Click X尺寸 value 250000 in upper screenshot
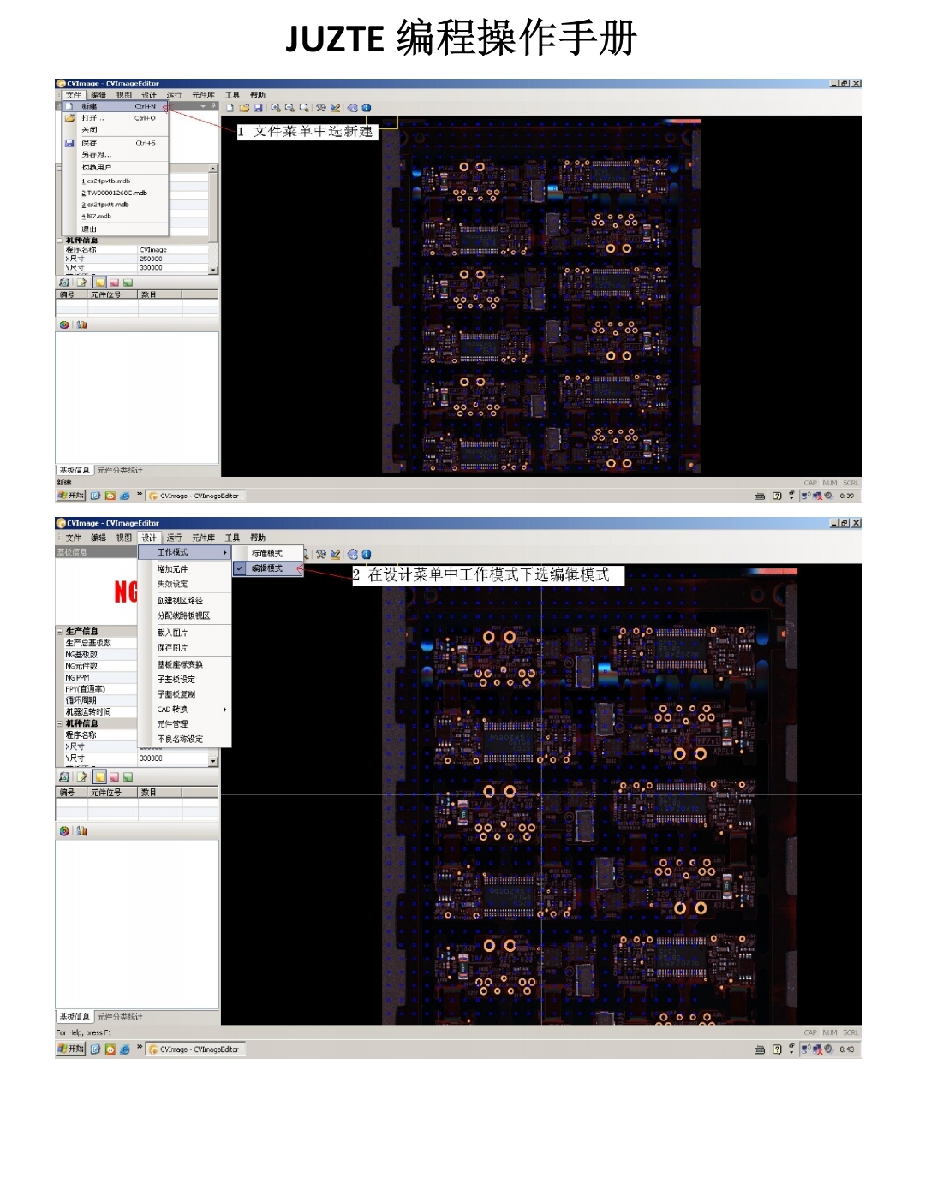 tap(174, 259)
